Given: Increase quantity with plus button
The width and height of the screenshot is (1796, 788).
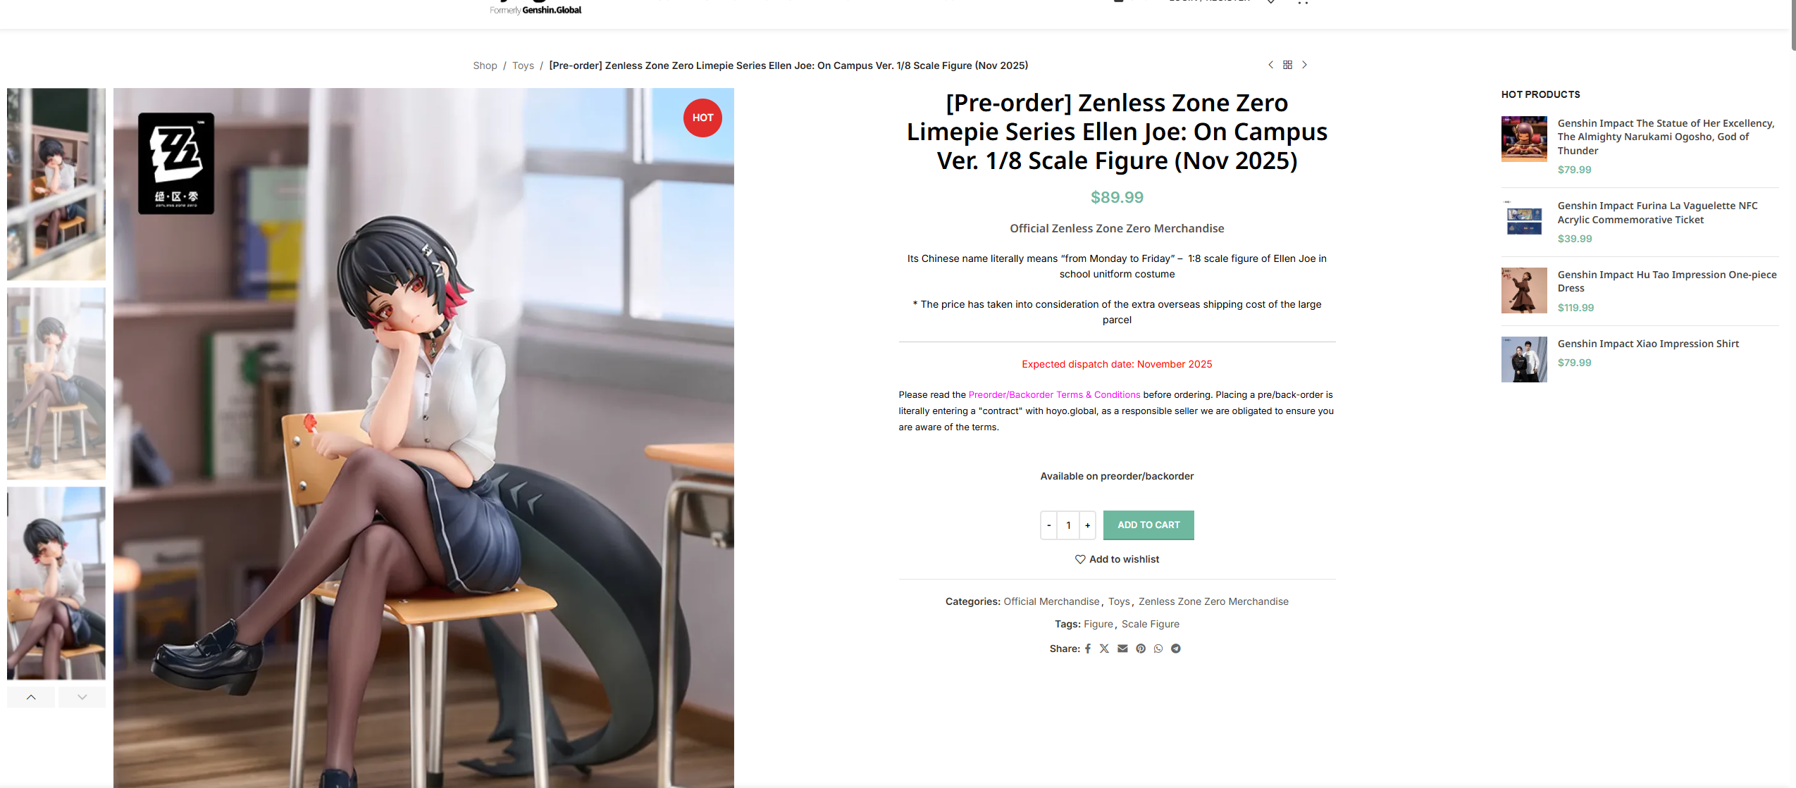Looking at the screenshot, I should 1087,525.
